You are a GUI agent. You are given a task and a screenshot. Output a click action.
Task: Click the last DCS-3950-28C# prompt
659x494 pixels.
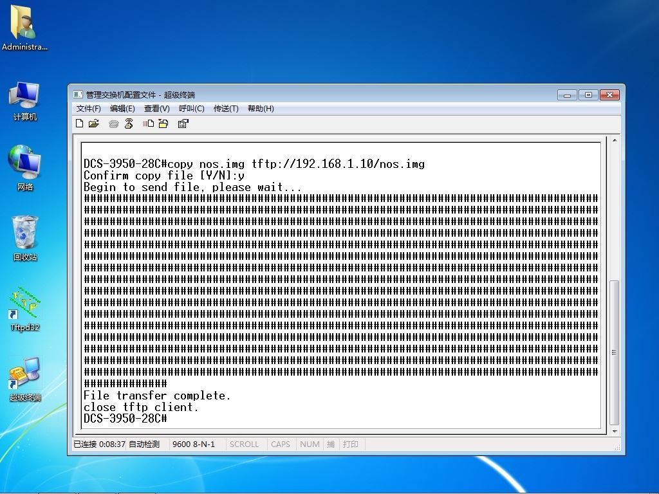[125, 418]
